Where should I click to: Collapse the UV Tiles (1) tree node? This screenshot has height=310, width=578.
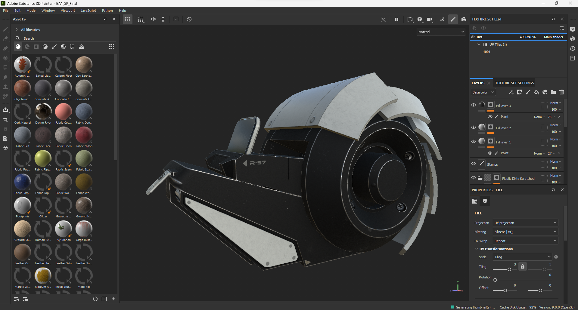(479, 45)
